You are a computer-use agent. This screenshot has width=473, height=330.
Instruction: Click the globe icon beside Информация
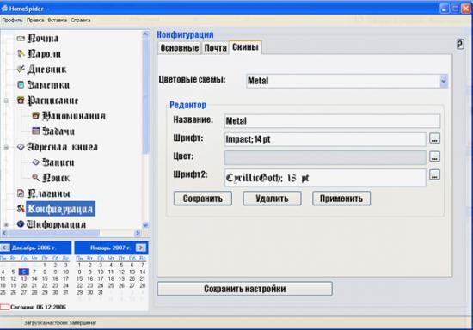pyautogui.click(x=21, y=224)
